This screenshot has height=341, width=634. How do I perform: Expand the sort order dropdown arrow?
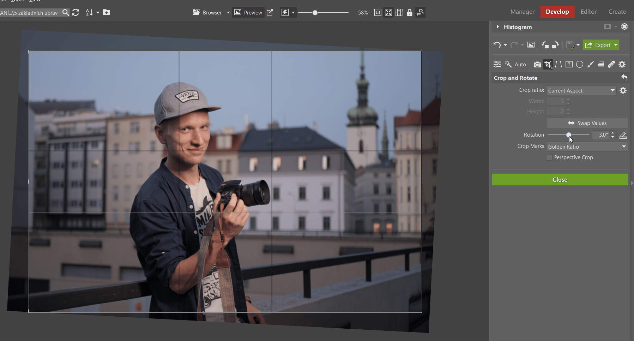(x=98, y=13)
